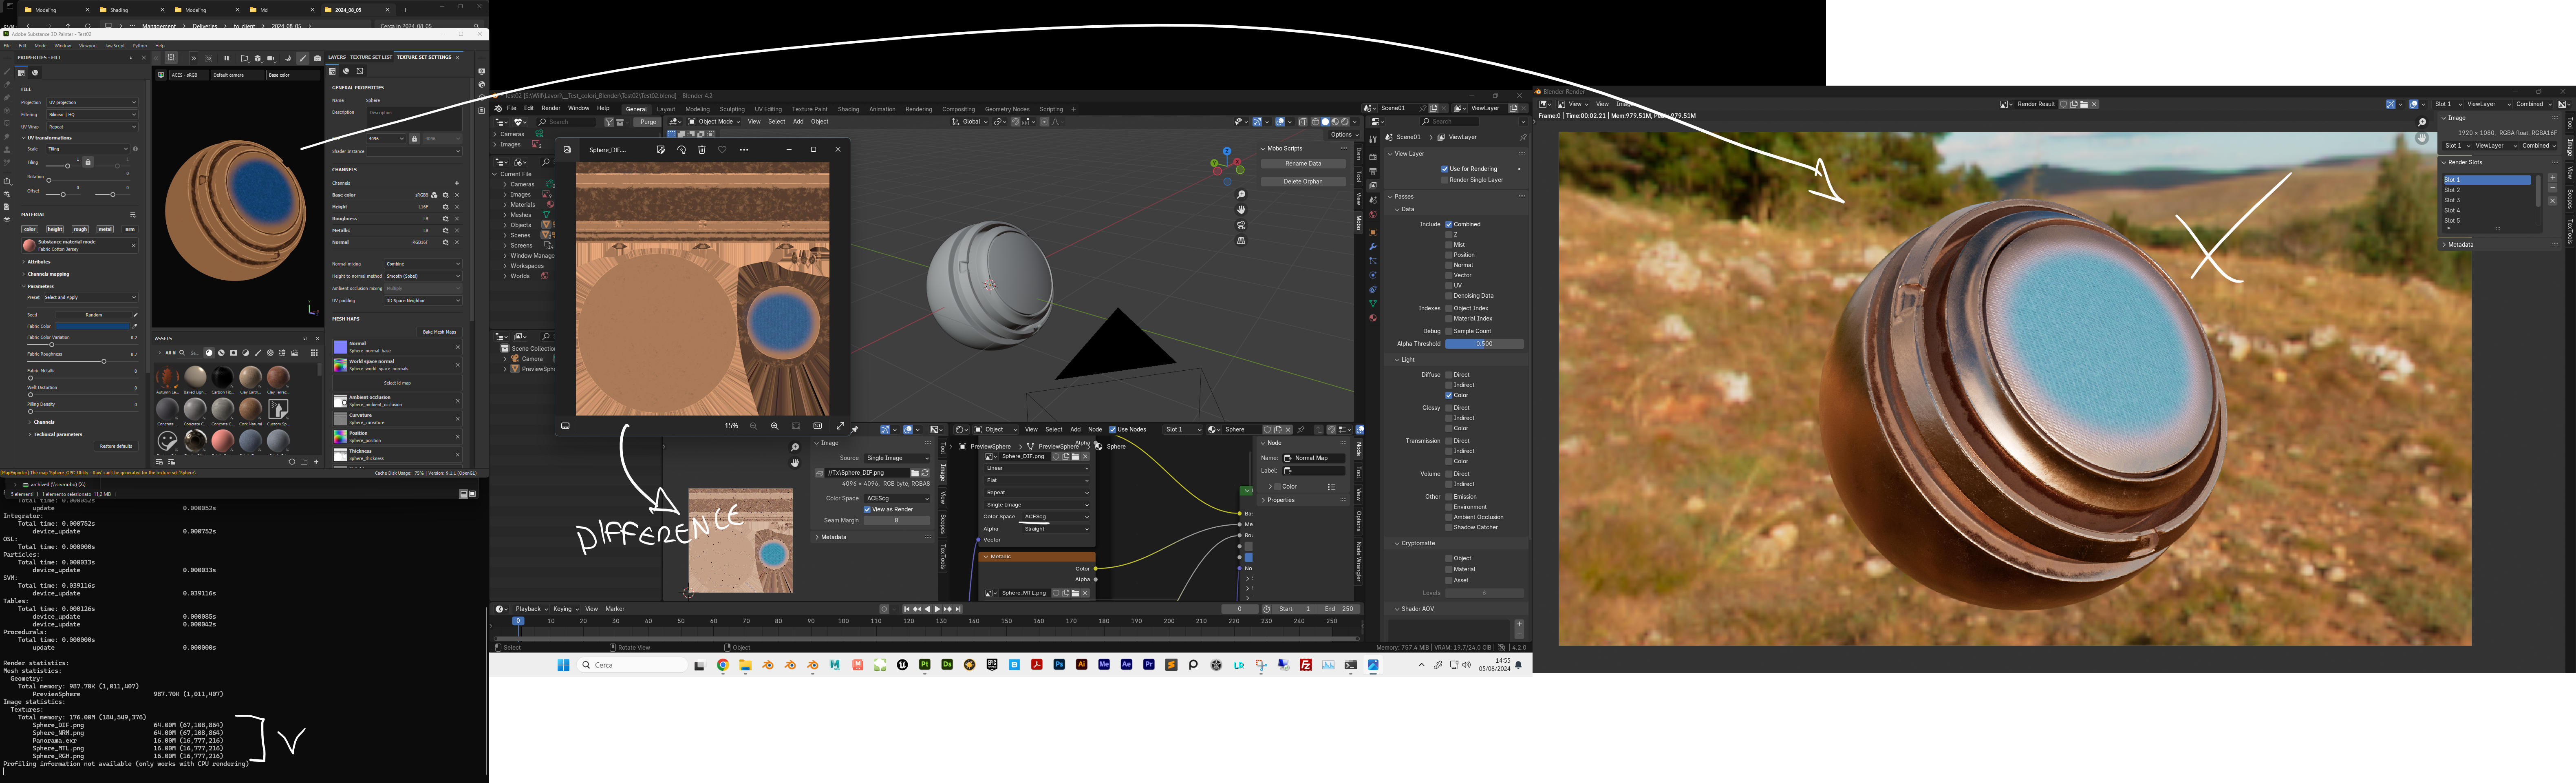Click Bake Mesh Maps in Substance Painter

point(439,332)
